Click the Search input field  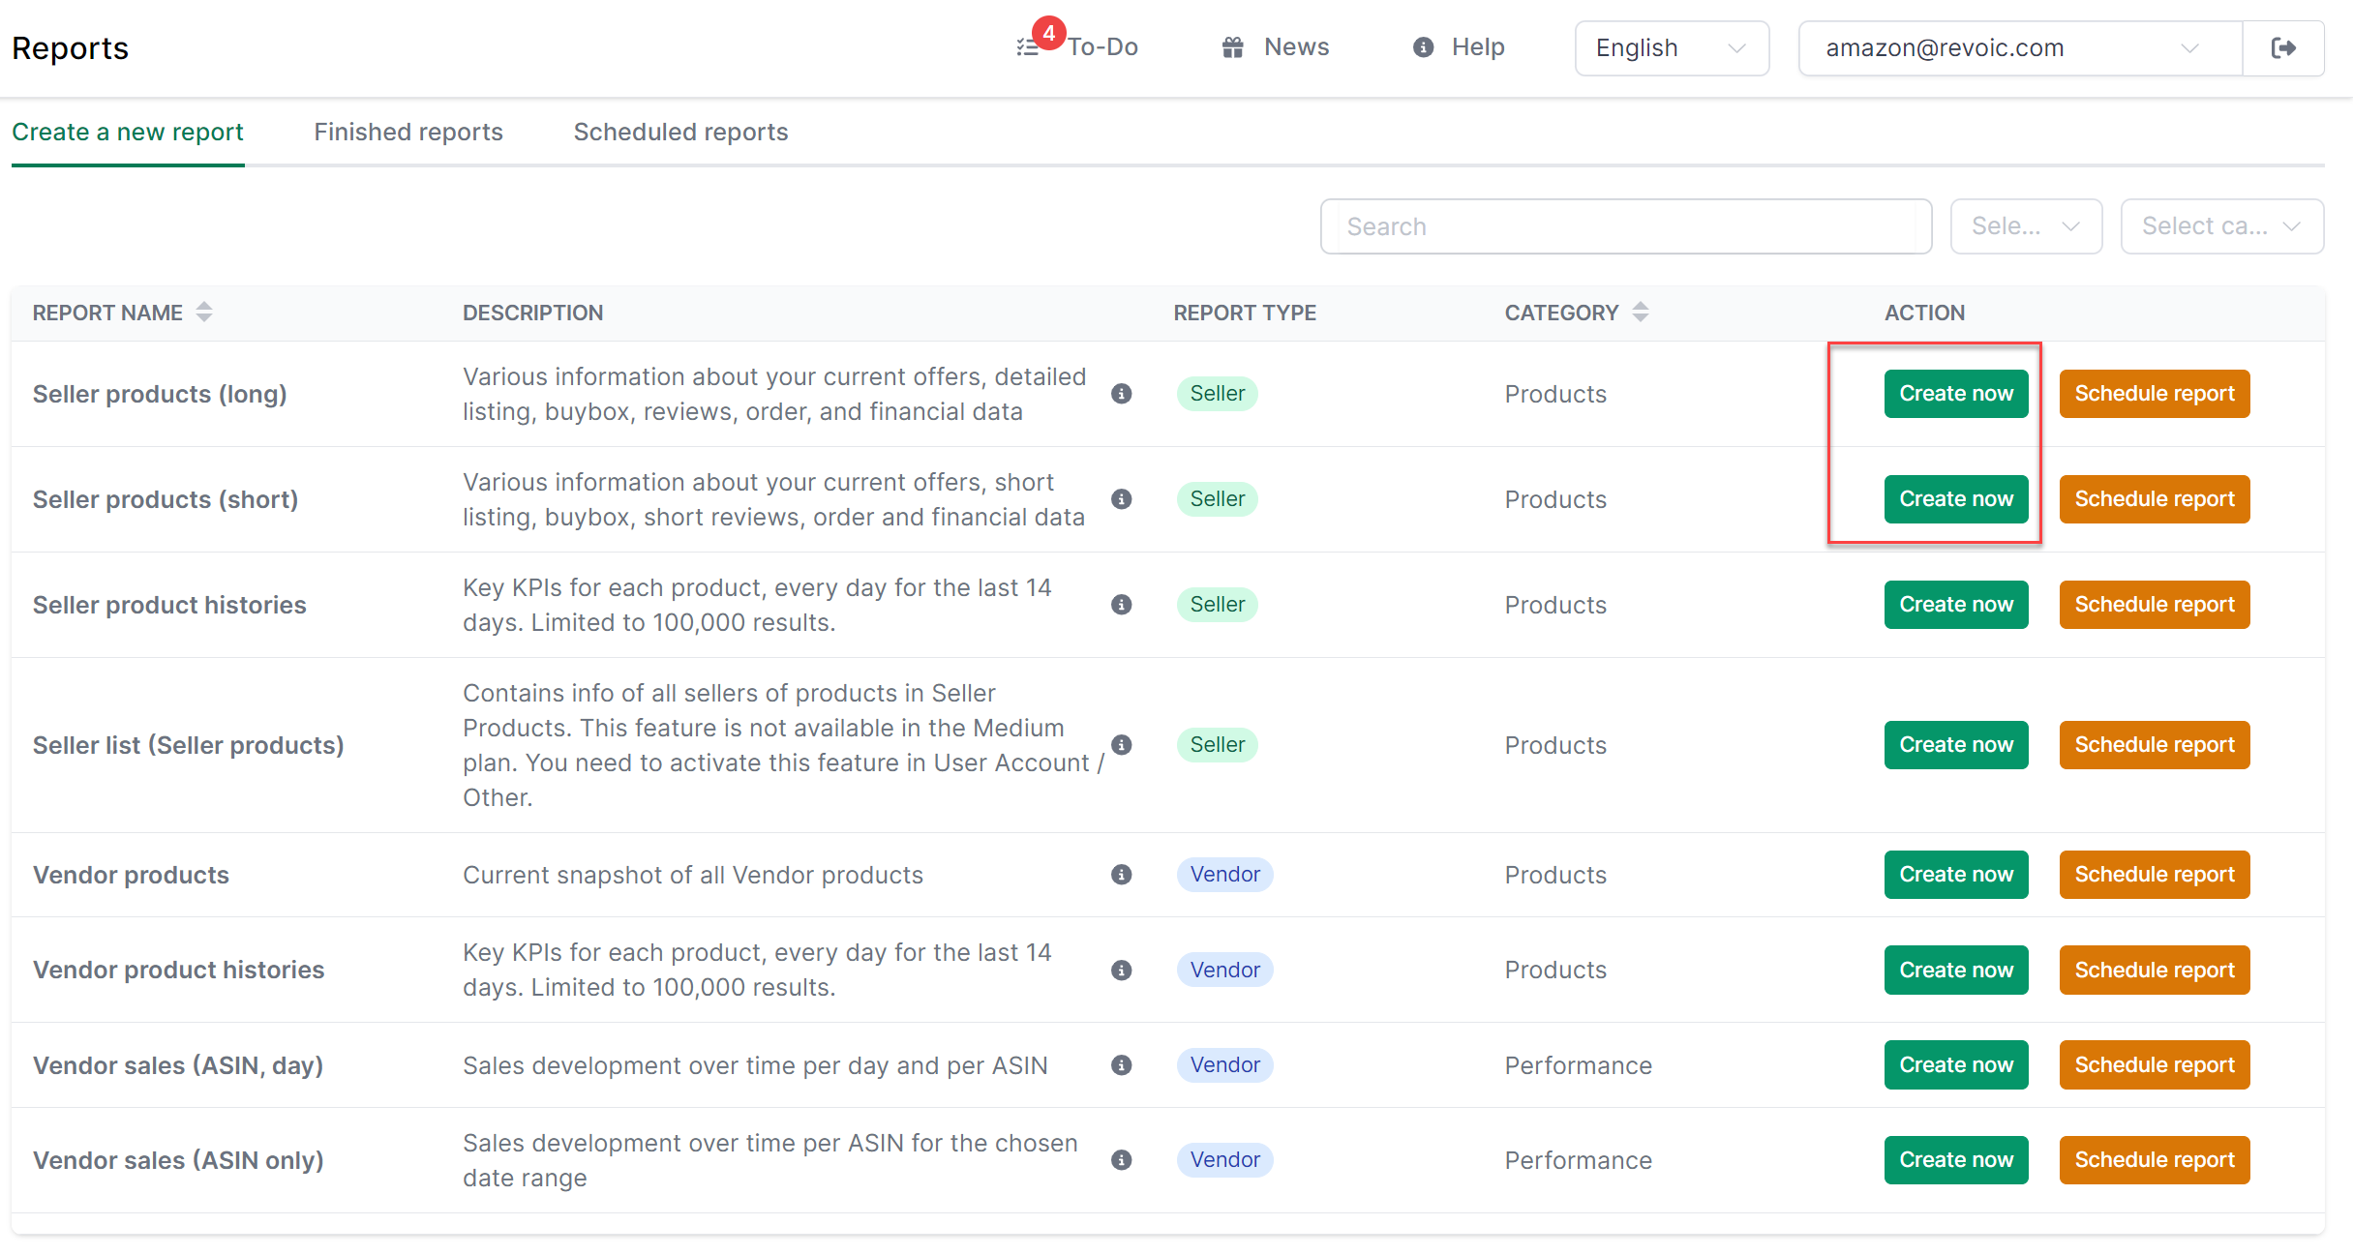pyautogui.click(x=1626, y=226)
